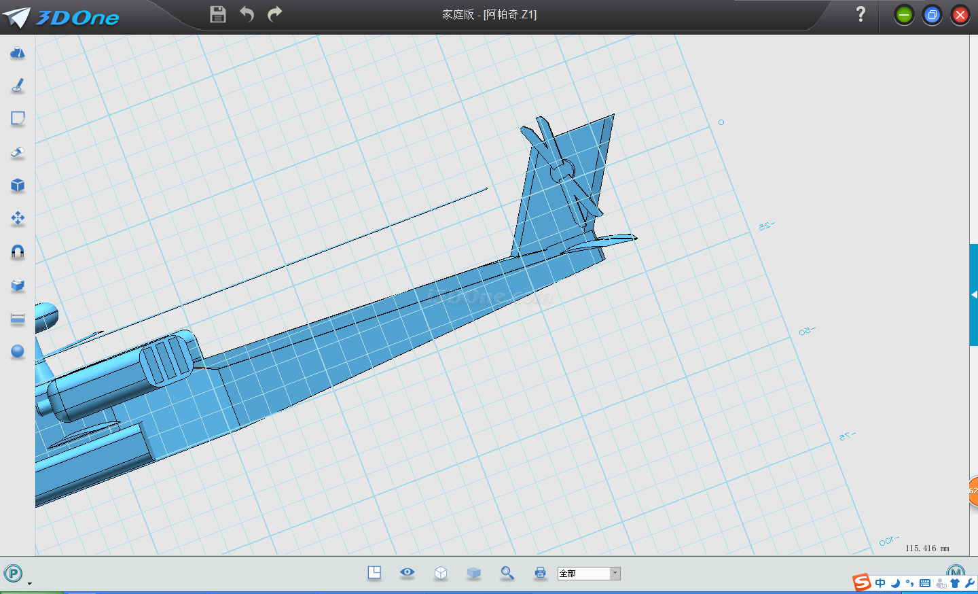Open the sketch edit square tool
Image resolution: width=978 pixels, height=594 pixels.
(18, 119)
